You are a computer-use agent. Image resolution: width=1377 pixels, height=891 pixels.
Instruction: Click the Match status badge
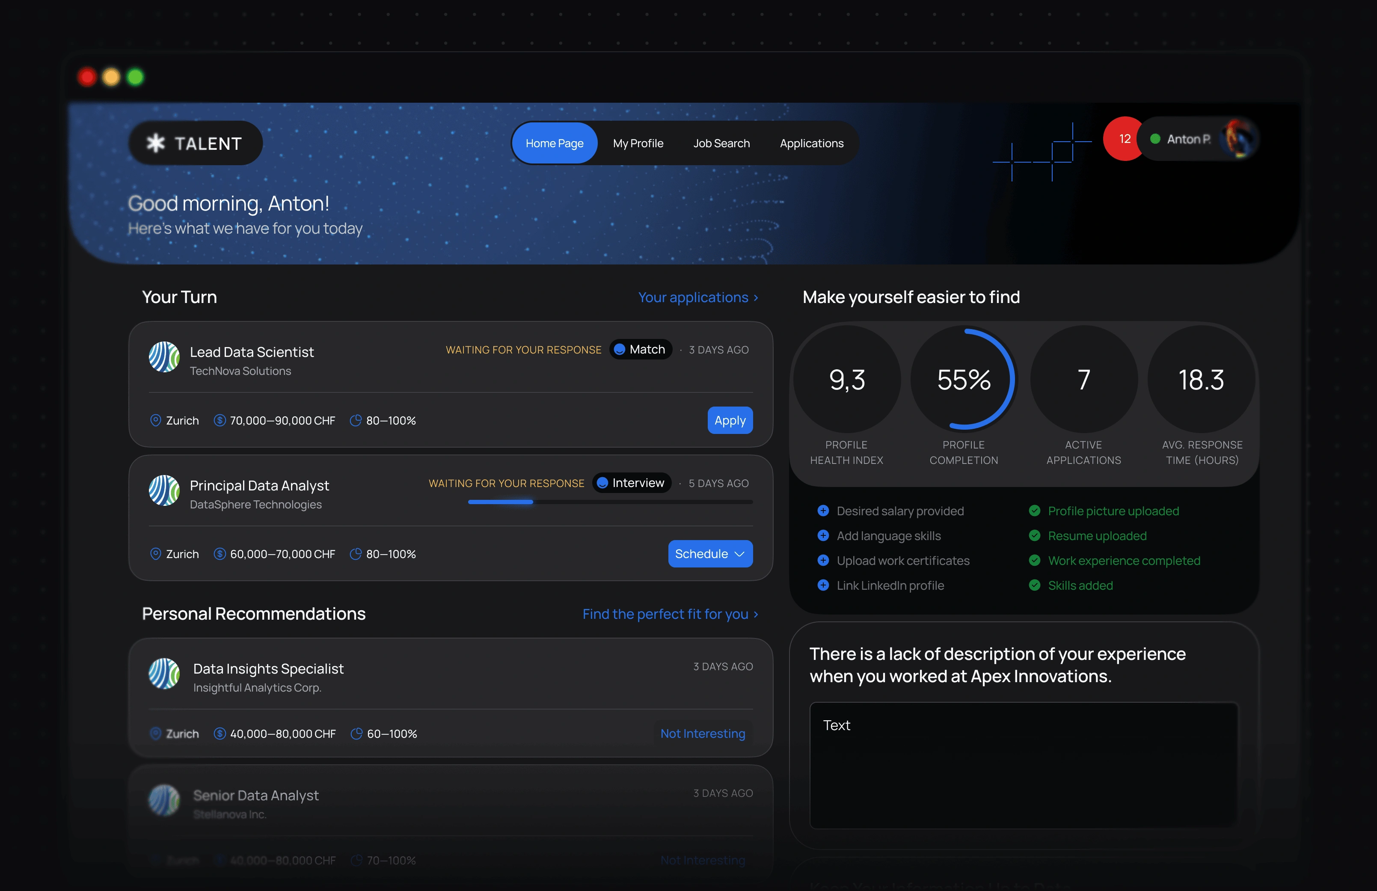(640, 350)
